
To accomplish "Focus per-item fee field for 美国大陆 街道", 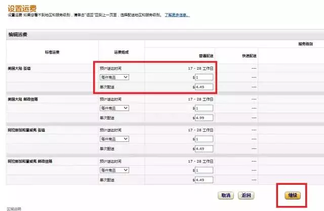I will (x=204, y=77).
